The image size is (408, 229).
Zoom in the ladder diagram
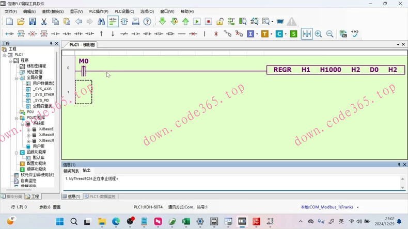click(318, 34)
